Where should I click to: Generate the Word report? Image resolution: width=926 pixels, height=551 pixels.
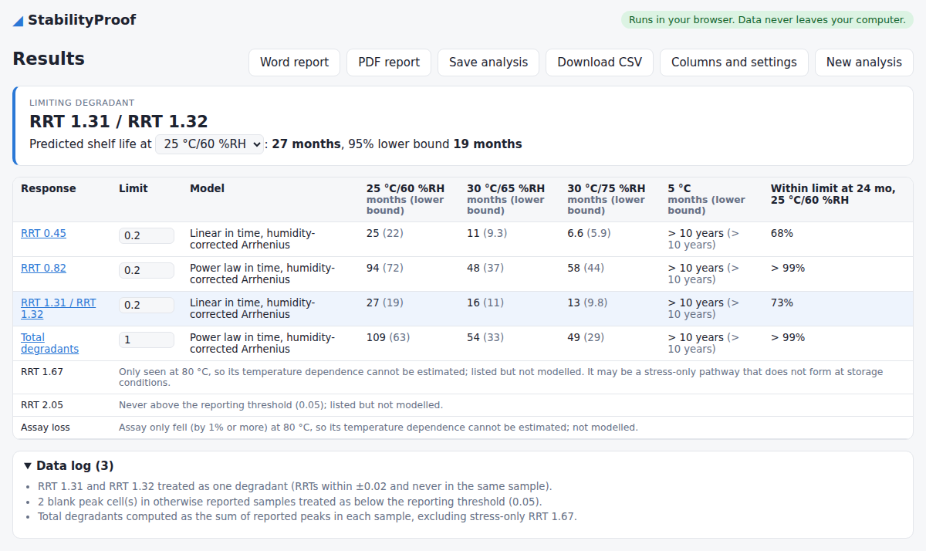pos(294,63)
